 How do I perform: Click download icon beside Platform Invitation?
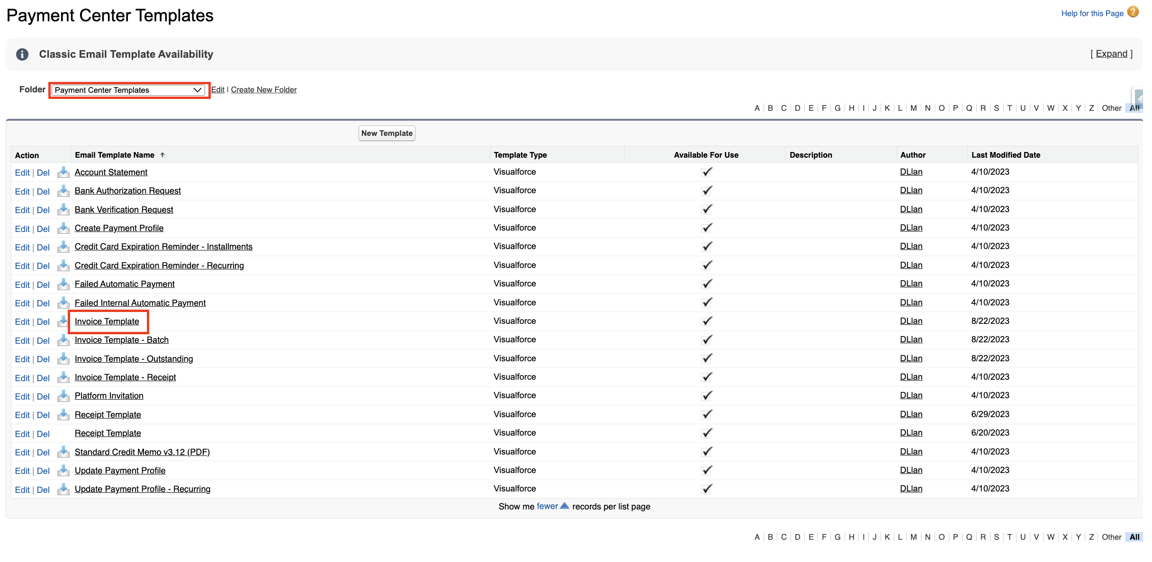(x=63, y=396)
